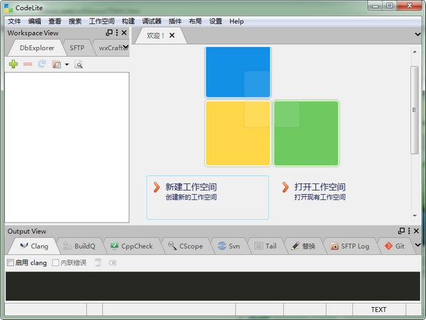Toggle the 内联错误 checkbox
This screenshot has height=320, width=426.
click(x=55, y=262)
